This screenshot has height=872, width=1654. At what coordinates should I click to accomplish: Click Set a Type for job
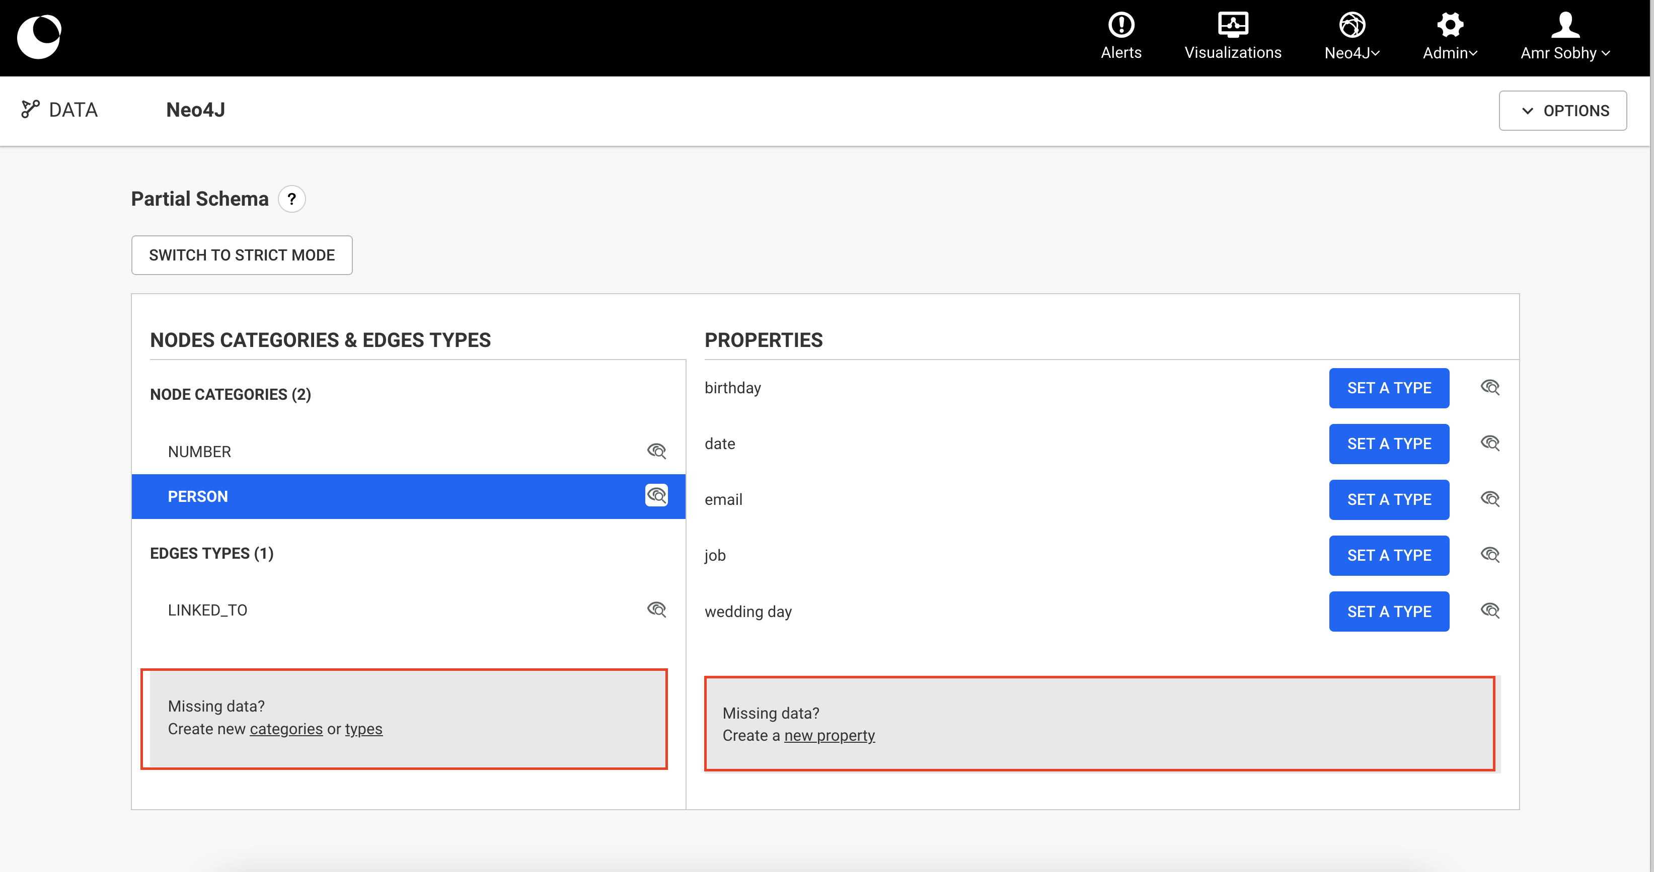tap(1389, 556)
